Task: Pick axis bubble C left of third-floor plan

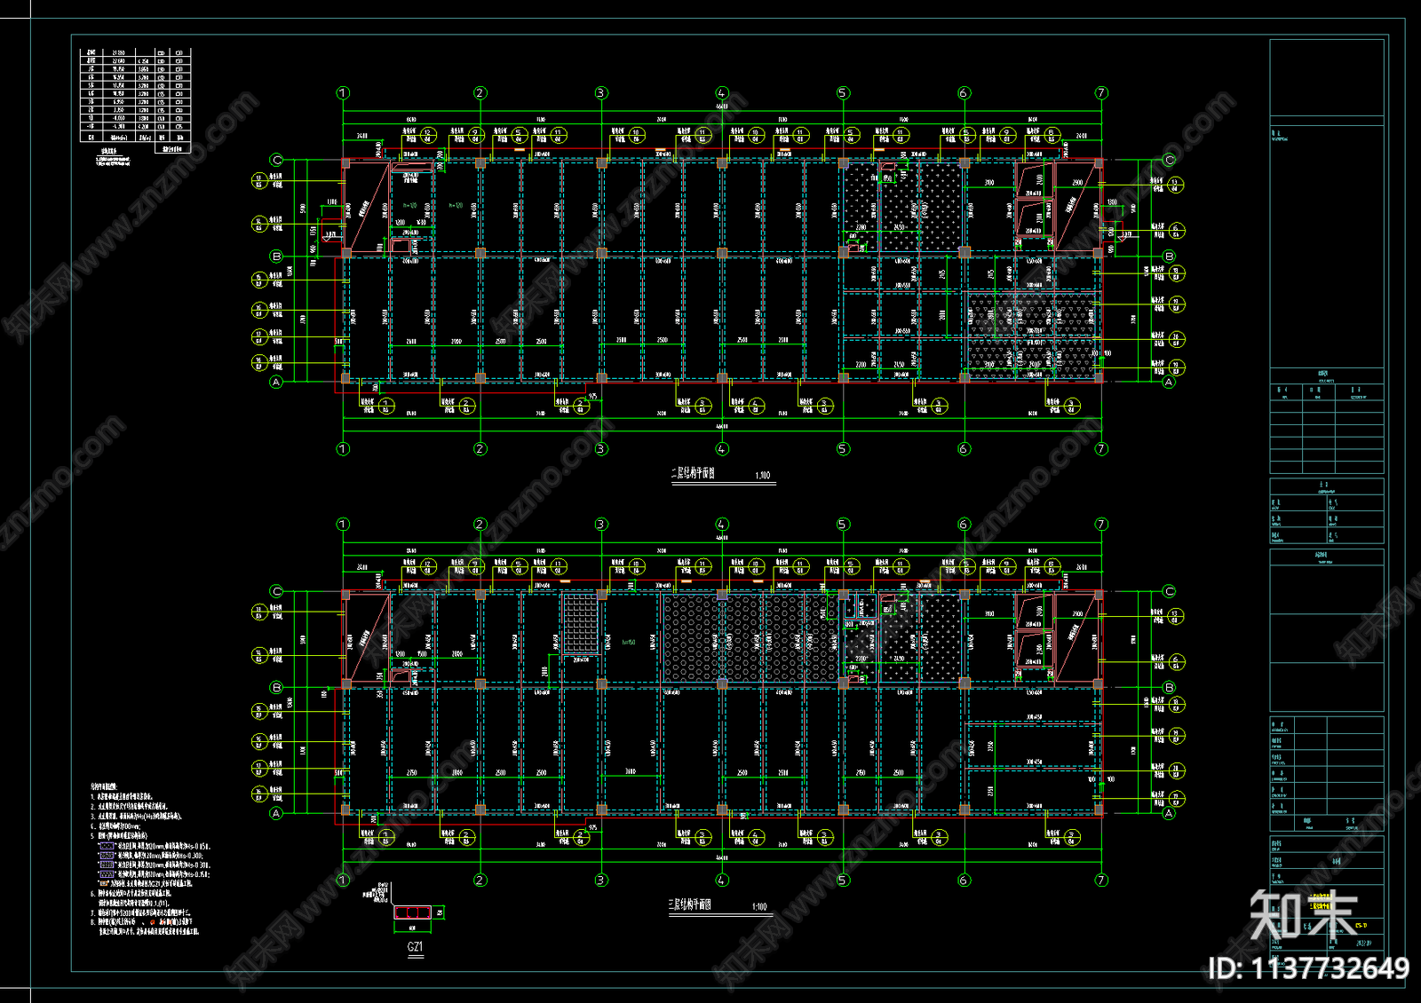Action: [276, 591]
